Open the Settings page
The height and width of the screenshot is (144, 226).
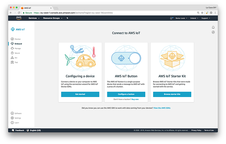pyautogui.click(x=18, y=118)
